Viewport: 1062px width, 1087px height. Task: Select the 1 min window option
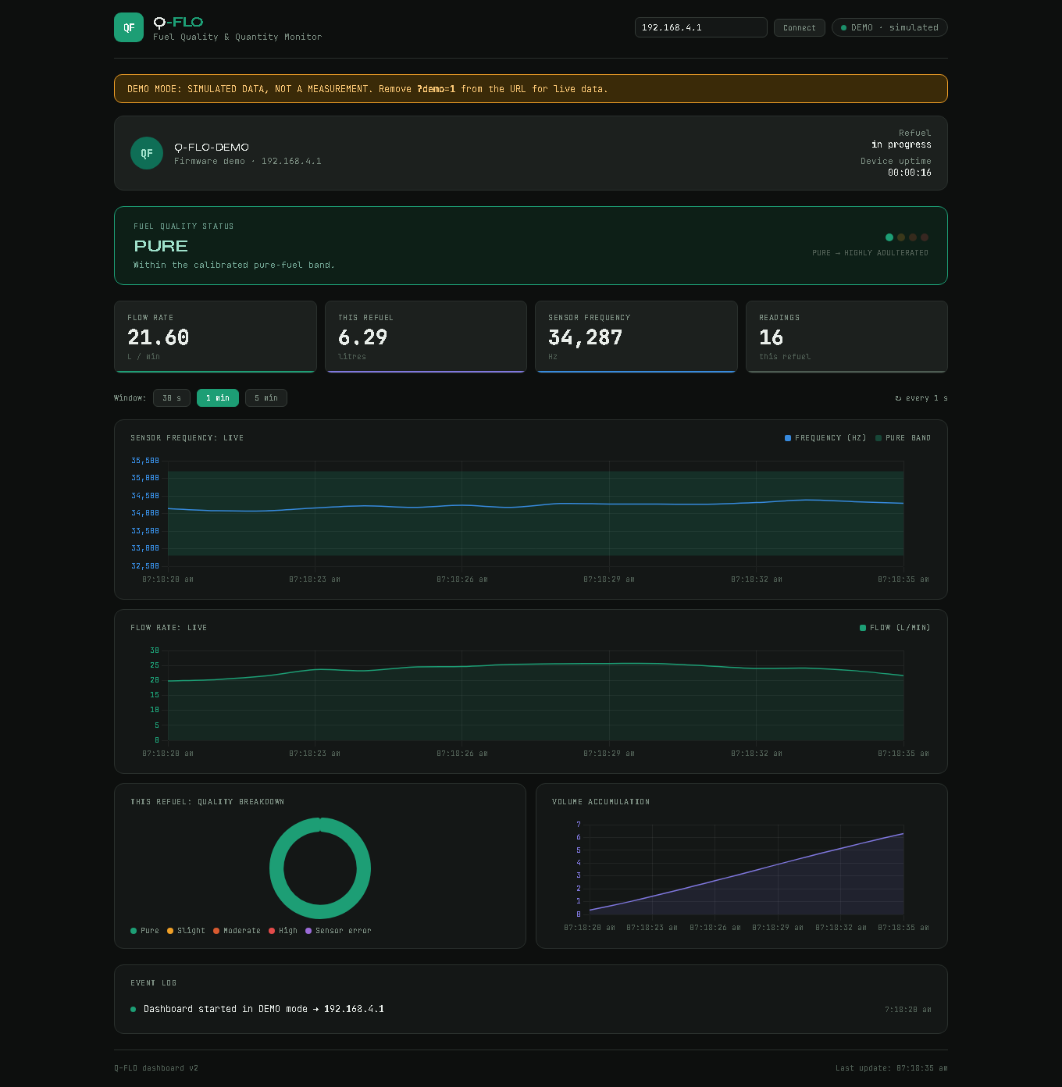[x=218, y=398]
